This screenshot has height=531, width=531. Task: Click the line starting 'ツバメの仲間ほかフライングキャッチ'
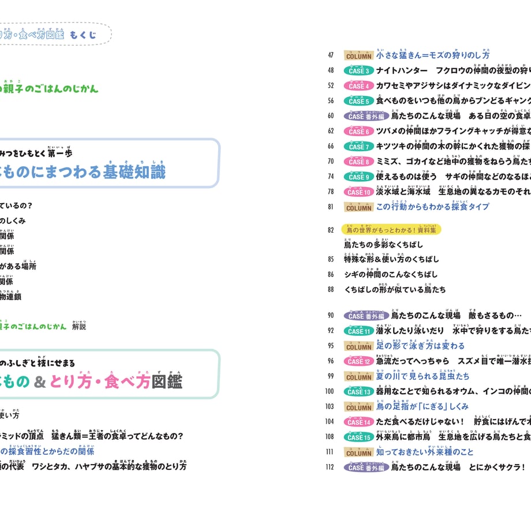coord(454,131)
